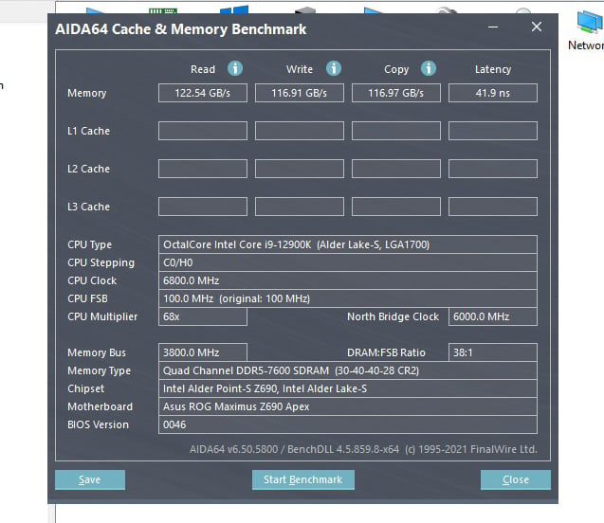Open the Read info icon
This screenshot has height=523, width=604.
tap(235, 69)
